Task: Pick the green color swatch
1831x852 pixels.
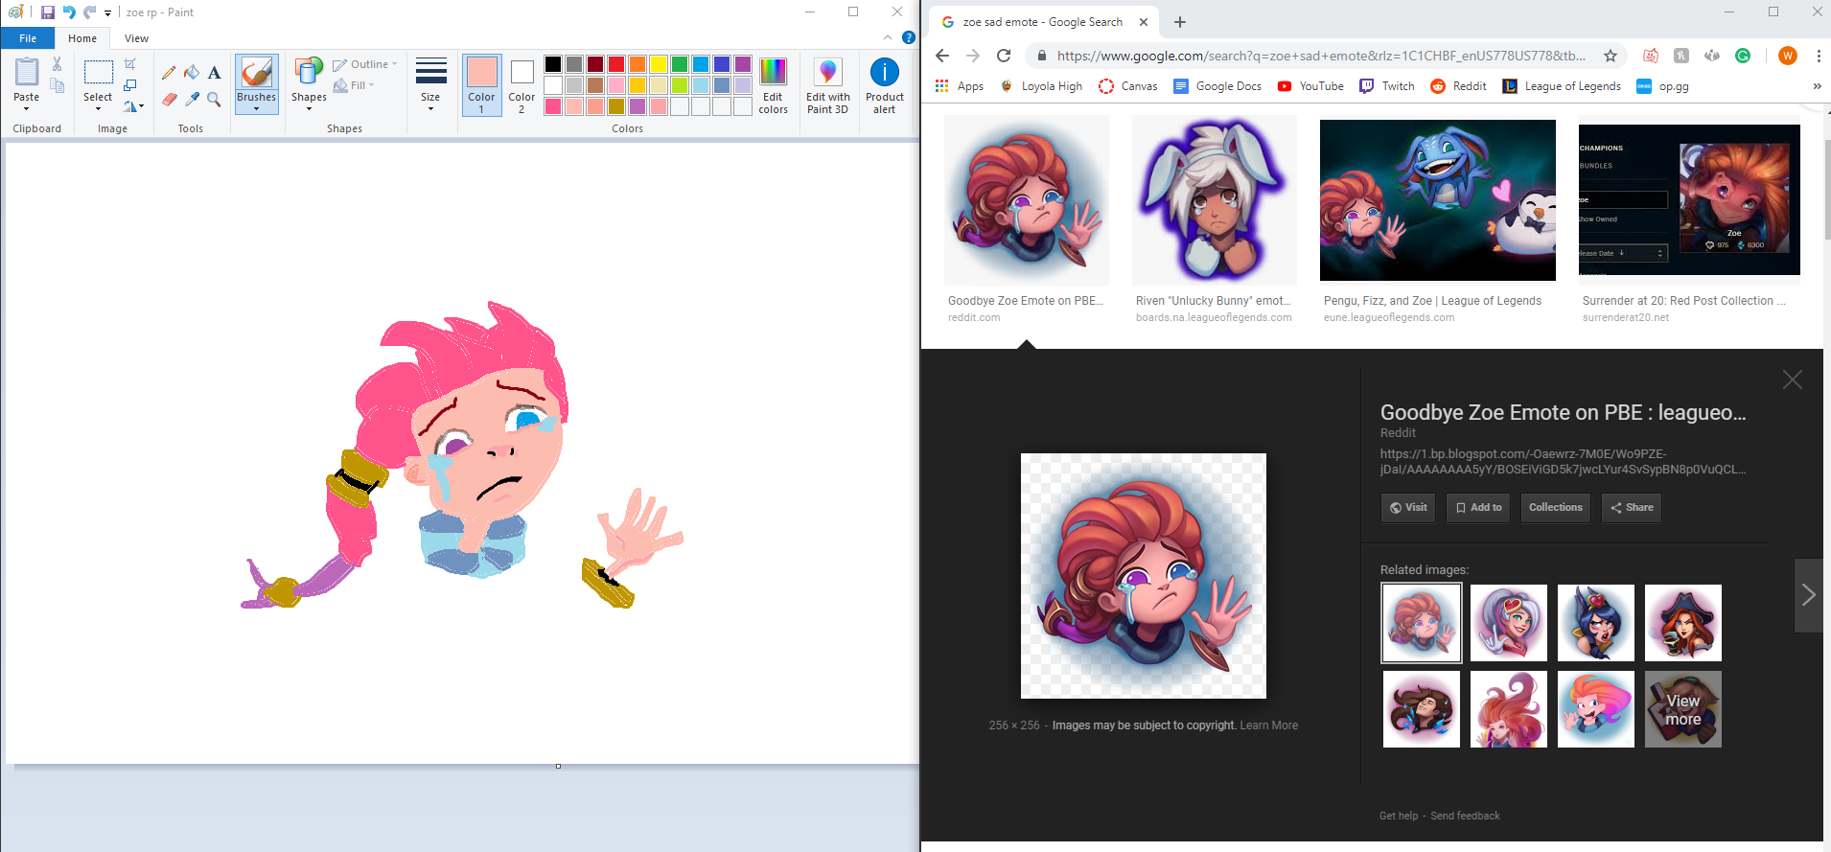Action: tap(680, 64)
